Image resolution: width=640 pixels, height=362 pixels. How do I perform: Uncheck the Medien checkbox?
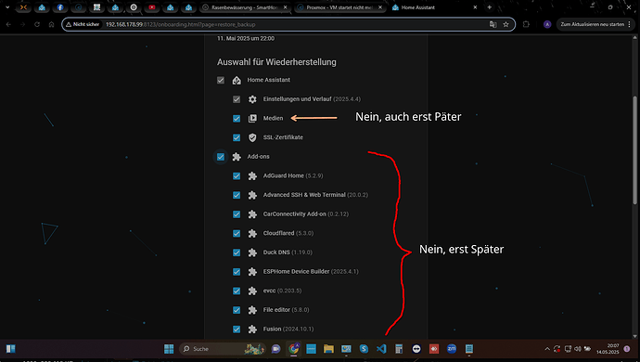237,119
